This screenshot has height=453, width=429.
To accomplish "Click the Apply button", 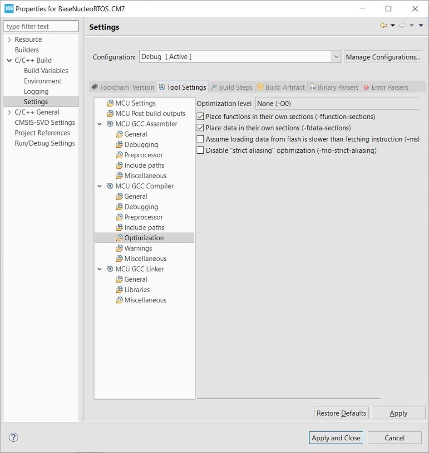I will pyautogui.click(x=398, y=413).
